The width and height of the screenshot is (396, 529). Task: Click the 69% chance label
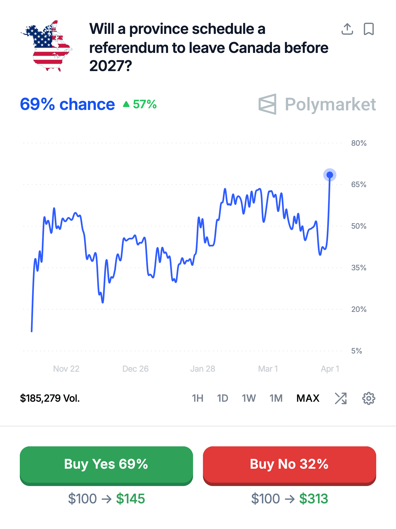coord(67,104)
